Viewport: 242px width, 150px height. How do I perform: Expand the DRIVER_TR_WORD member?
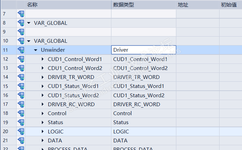(x=43, y=77)
